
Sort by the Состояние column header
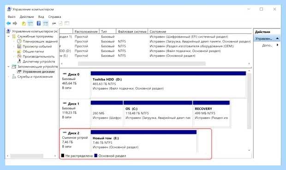200,31
